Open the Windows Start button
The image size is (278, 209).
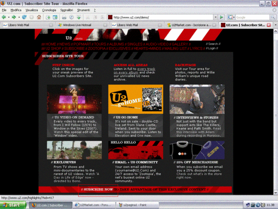[x=13, y=205]
